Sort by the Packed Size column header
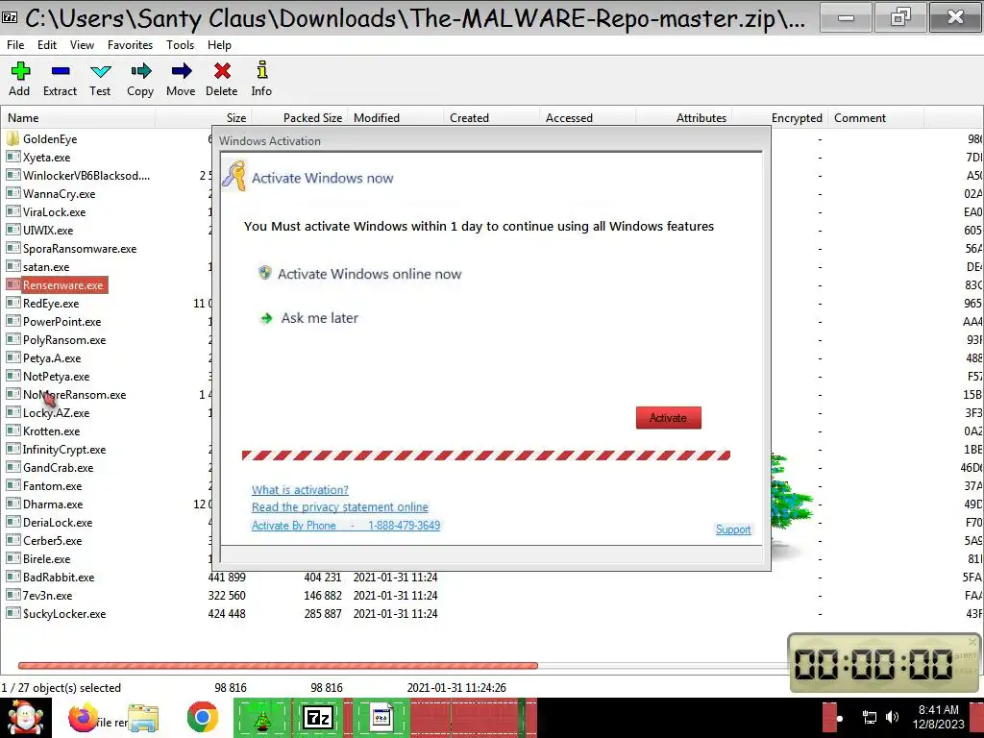Viewport: 984px width, 738px height. 300,118
